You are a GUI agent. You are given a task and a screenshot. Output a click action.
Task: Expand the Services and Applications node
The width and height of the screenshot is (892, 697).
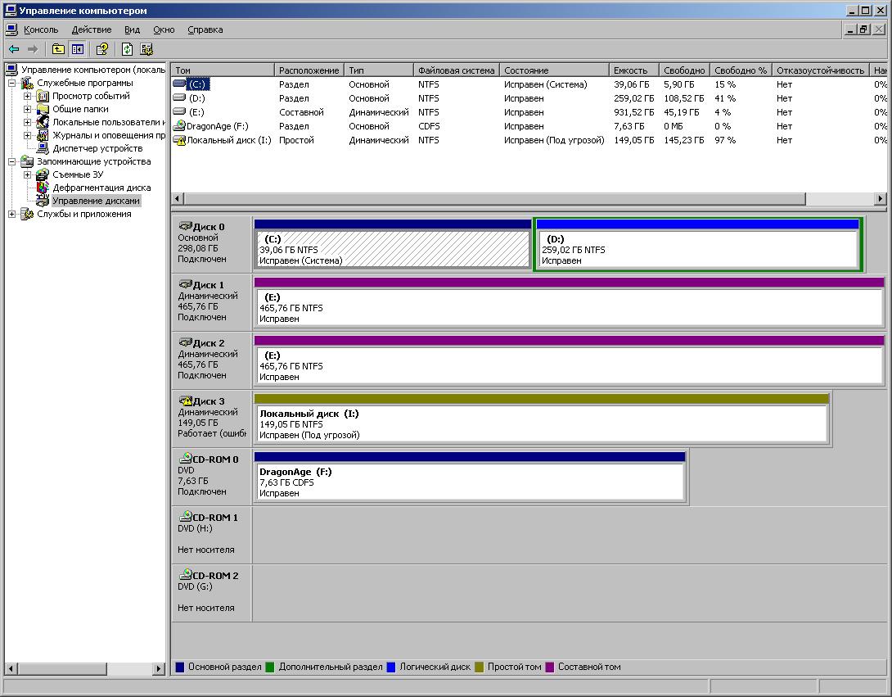click(12, 214)
